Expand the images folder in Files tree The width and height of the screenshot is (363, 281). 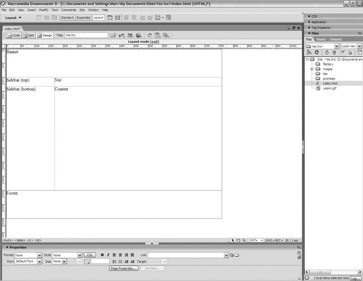tap(312, 69)
